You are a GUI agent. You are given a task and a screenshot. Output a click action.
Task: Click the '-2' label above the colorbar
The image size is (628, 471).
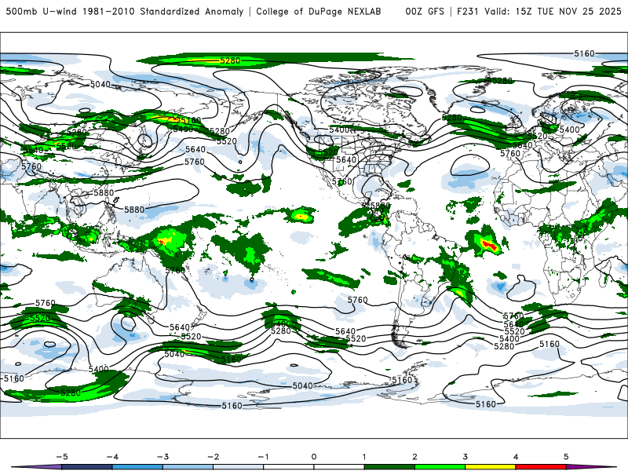(213, 457)
